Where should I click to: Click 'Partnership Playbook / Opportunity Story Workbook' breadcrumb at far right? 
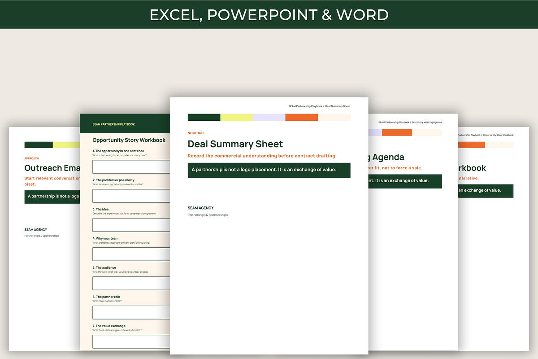click(x=486, y=135)
